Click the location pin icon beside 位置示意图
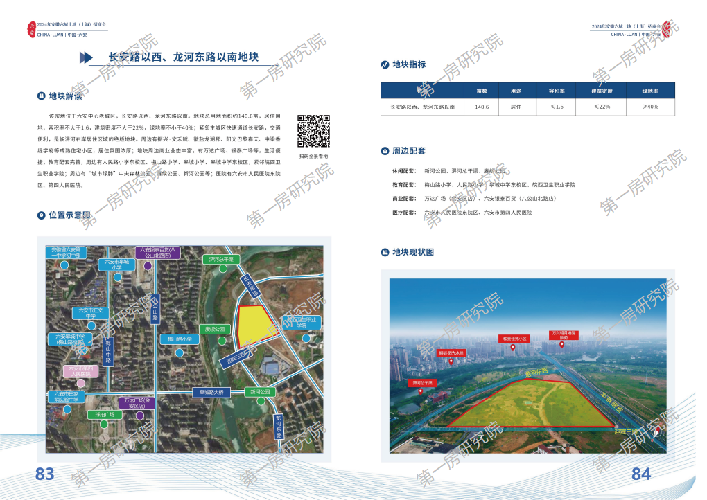Screen dimensions: 707x500 (42, 215)
